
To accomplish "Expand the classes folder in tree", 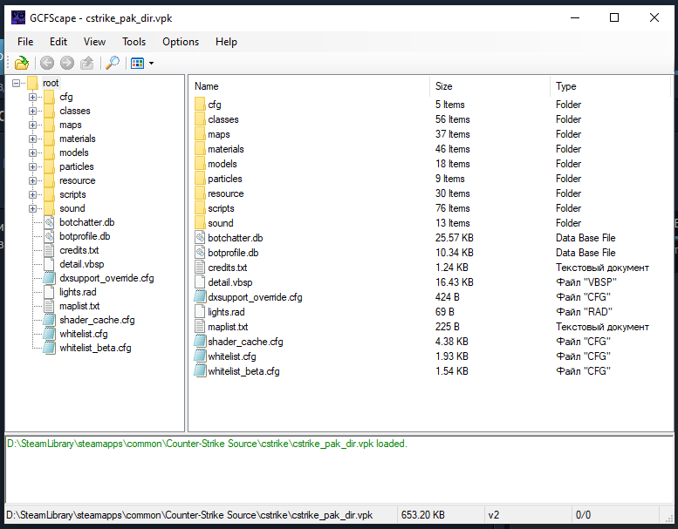I will (32, 111).
